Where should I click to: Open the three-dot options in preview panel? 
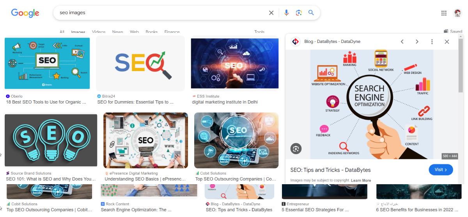point(432,42)
